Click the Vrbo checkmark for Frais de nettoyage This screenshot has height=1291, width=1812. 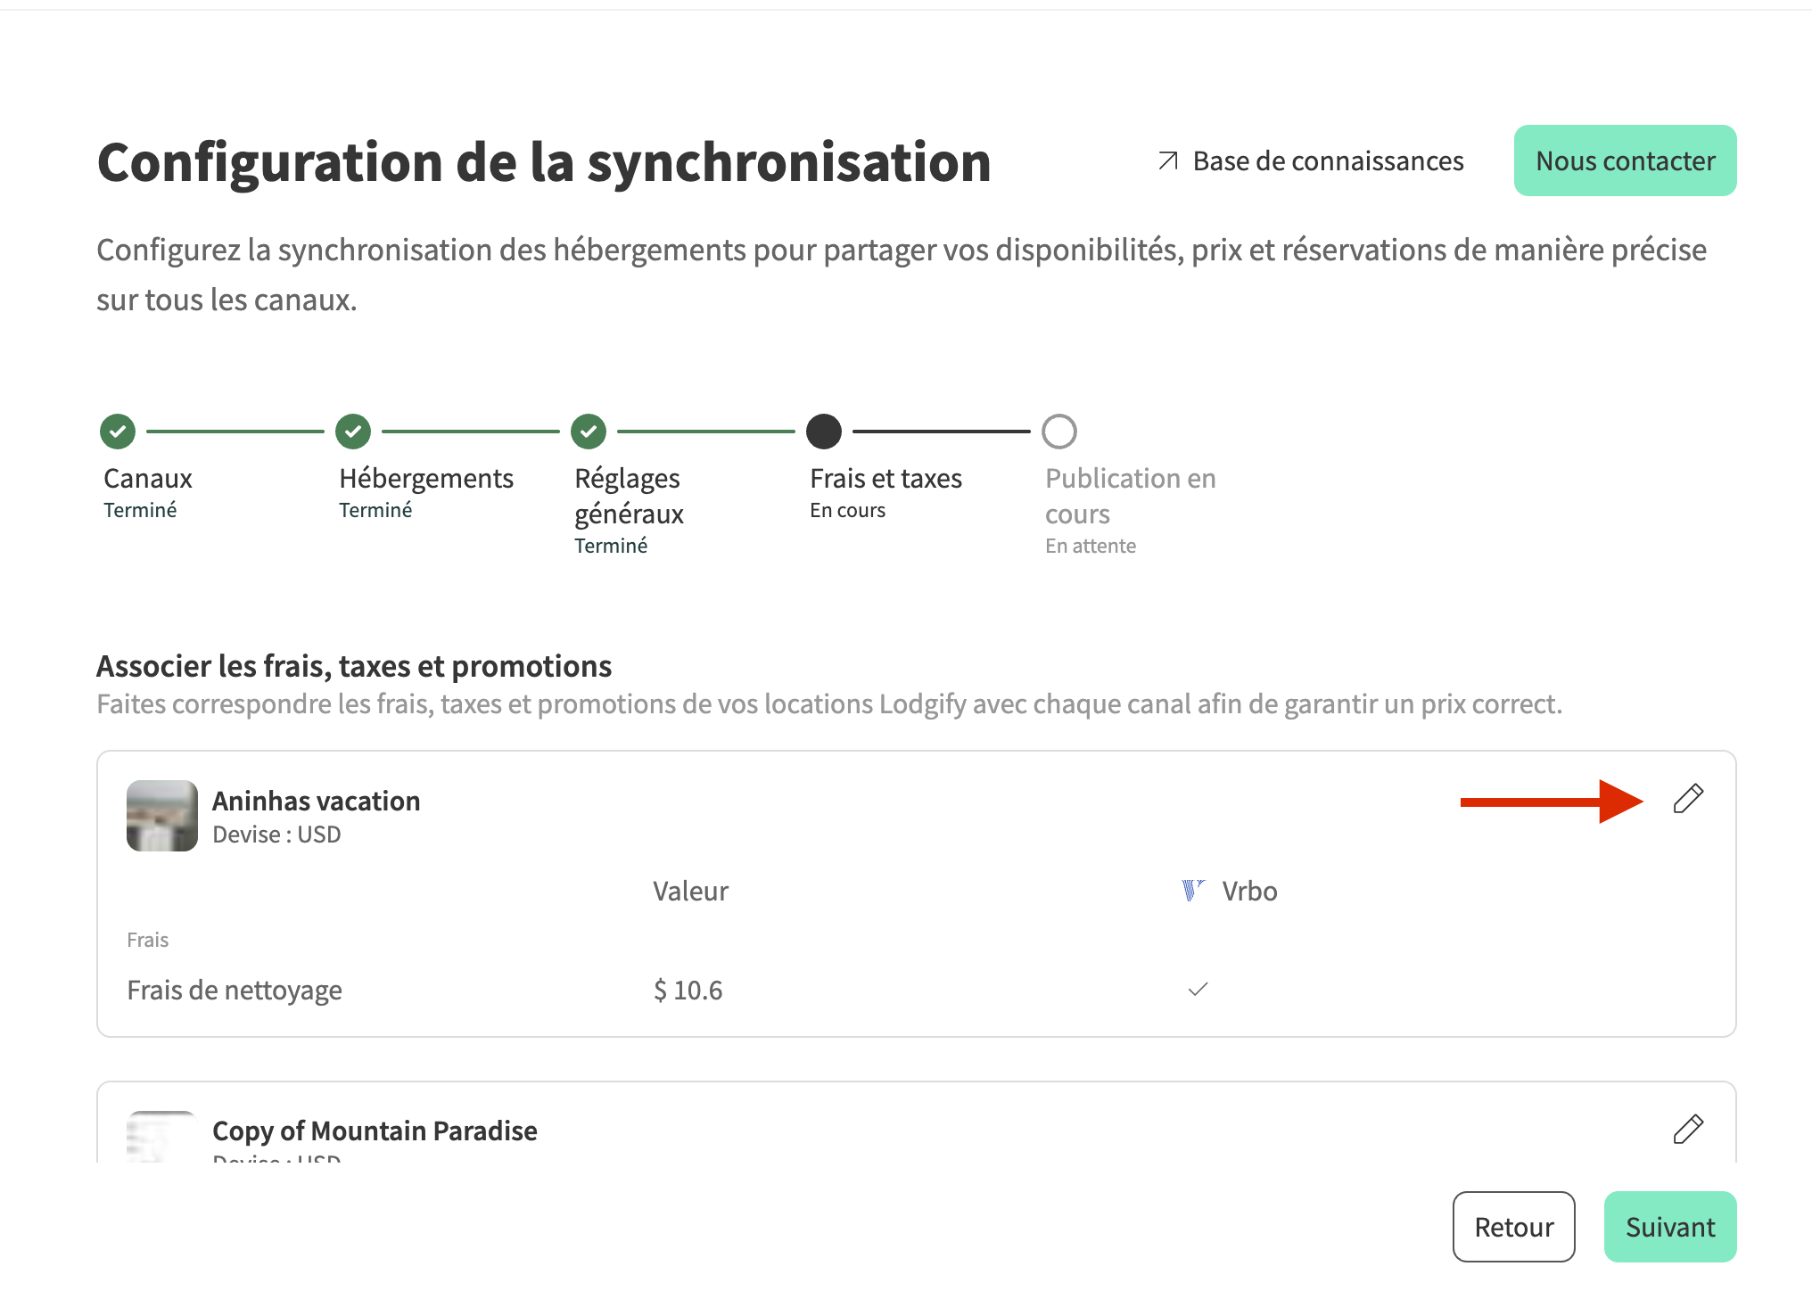tap(1198, 989)
